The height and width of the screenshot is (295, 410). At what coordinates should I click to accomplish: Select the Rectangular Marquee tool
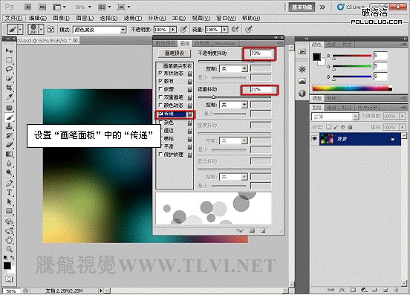[9, 60]
